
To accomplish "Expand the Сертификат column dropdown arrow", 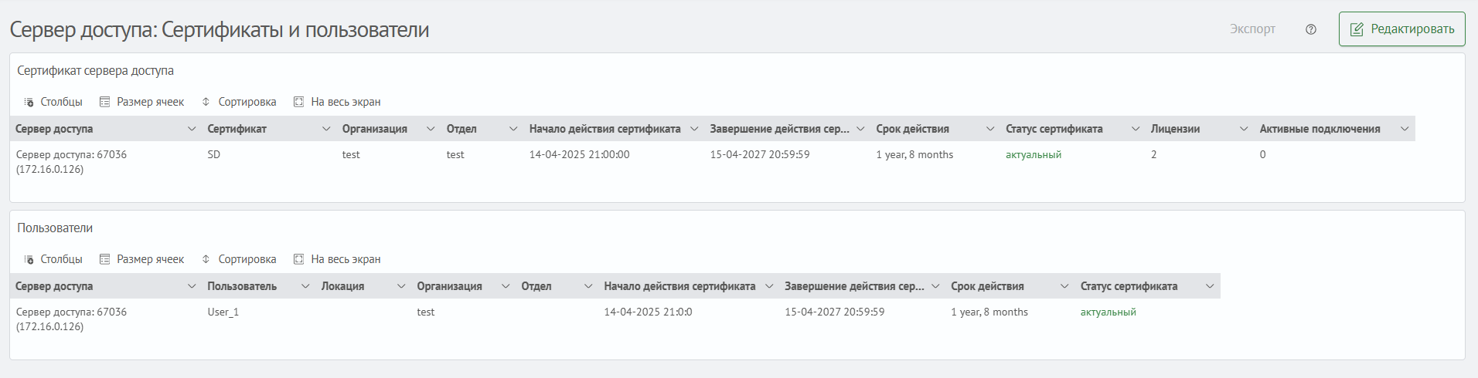I will (x=326, y=129).
